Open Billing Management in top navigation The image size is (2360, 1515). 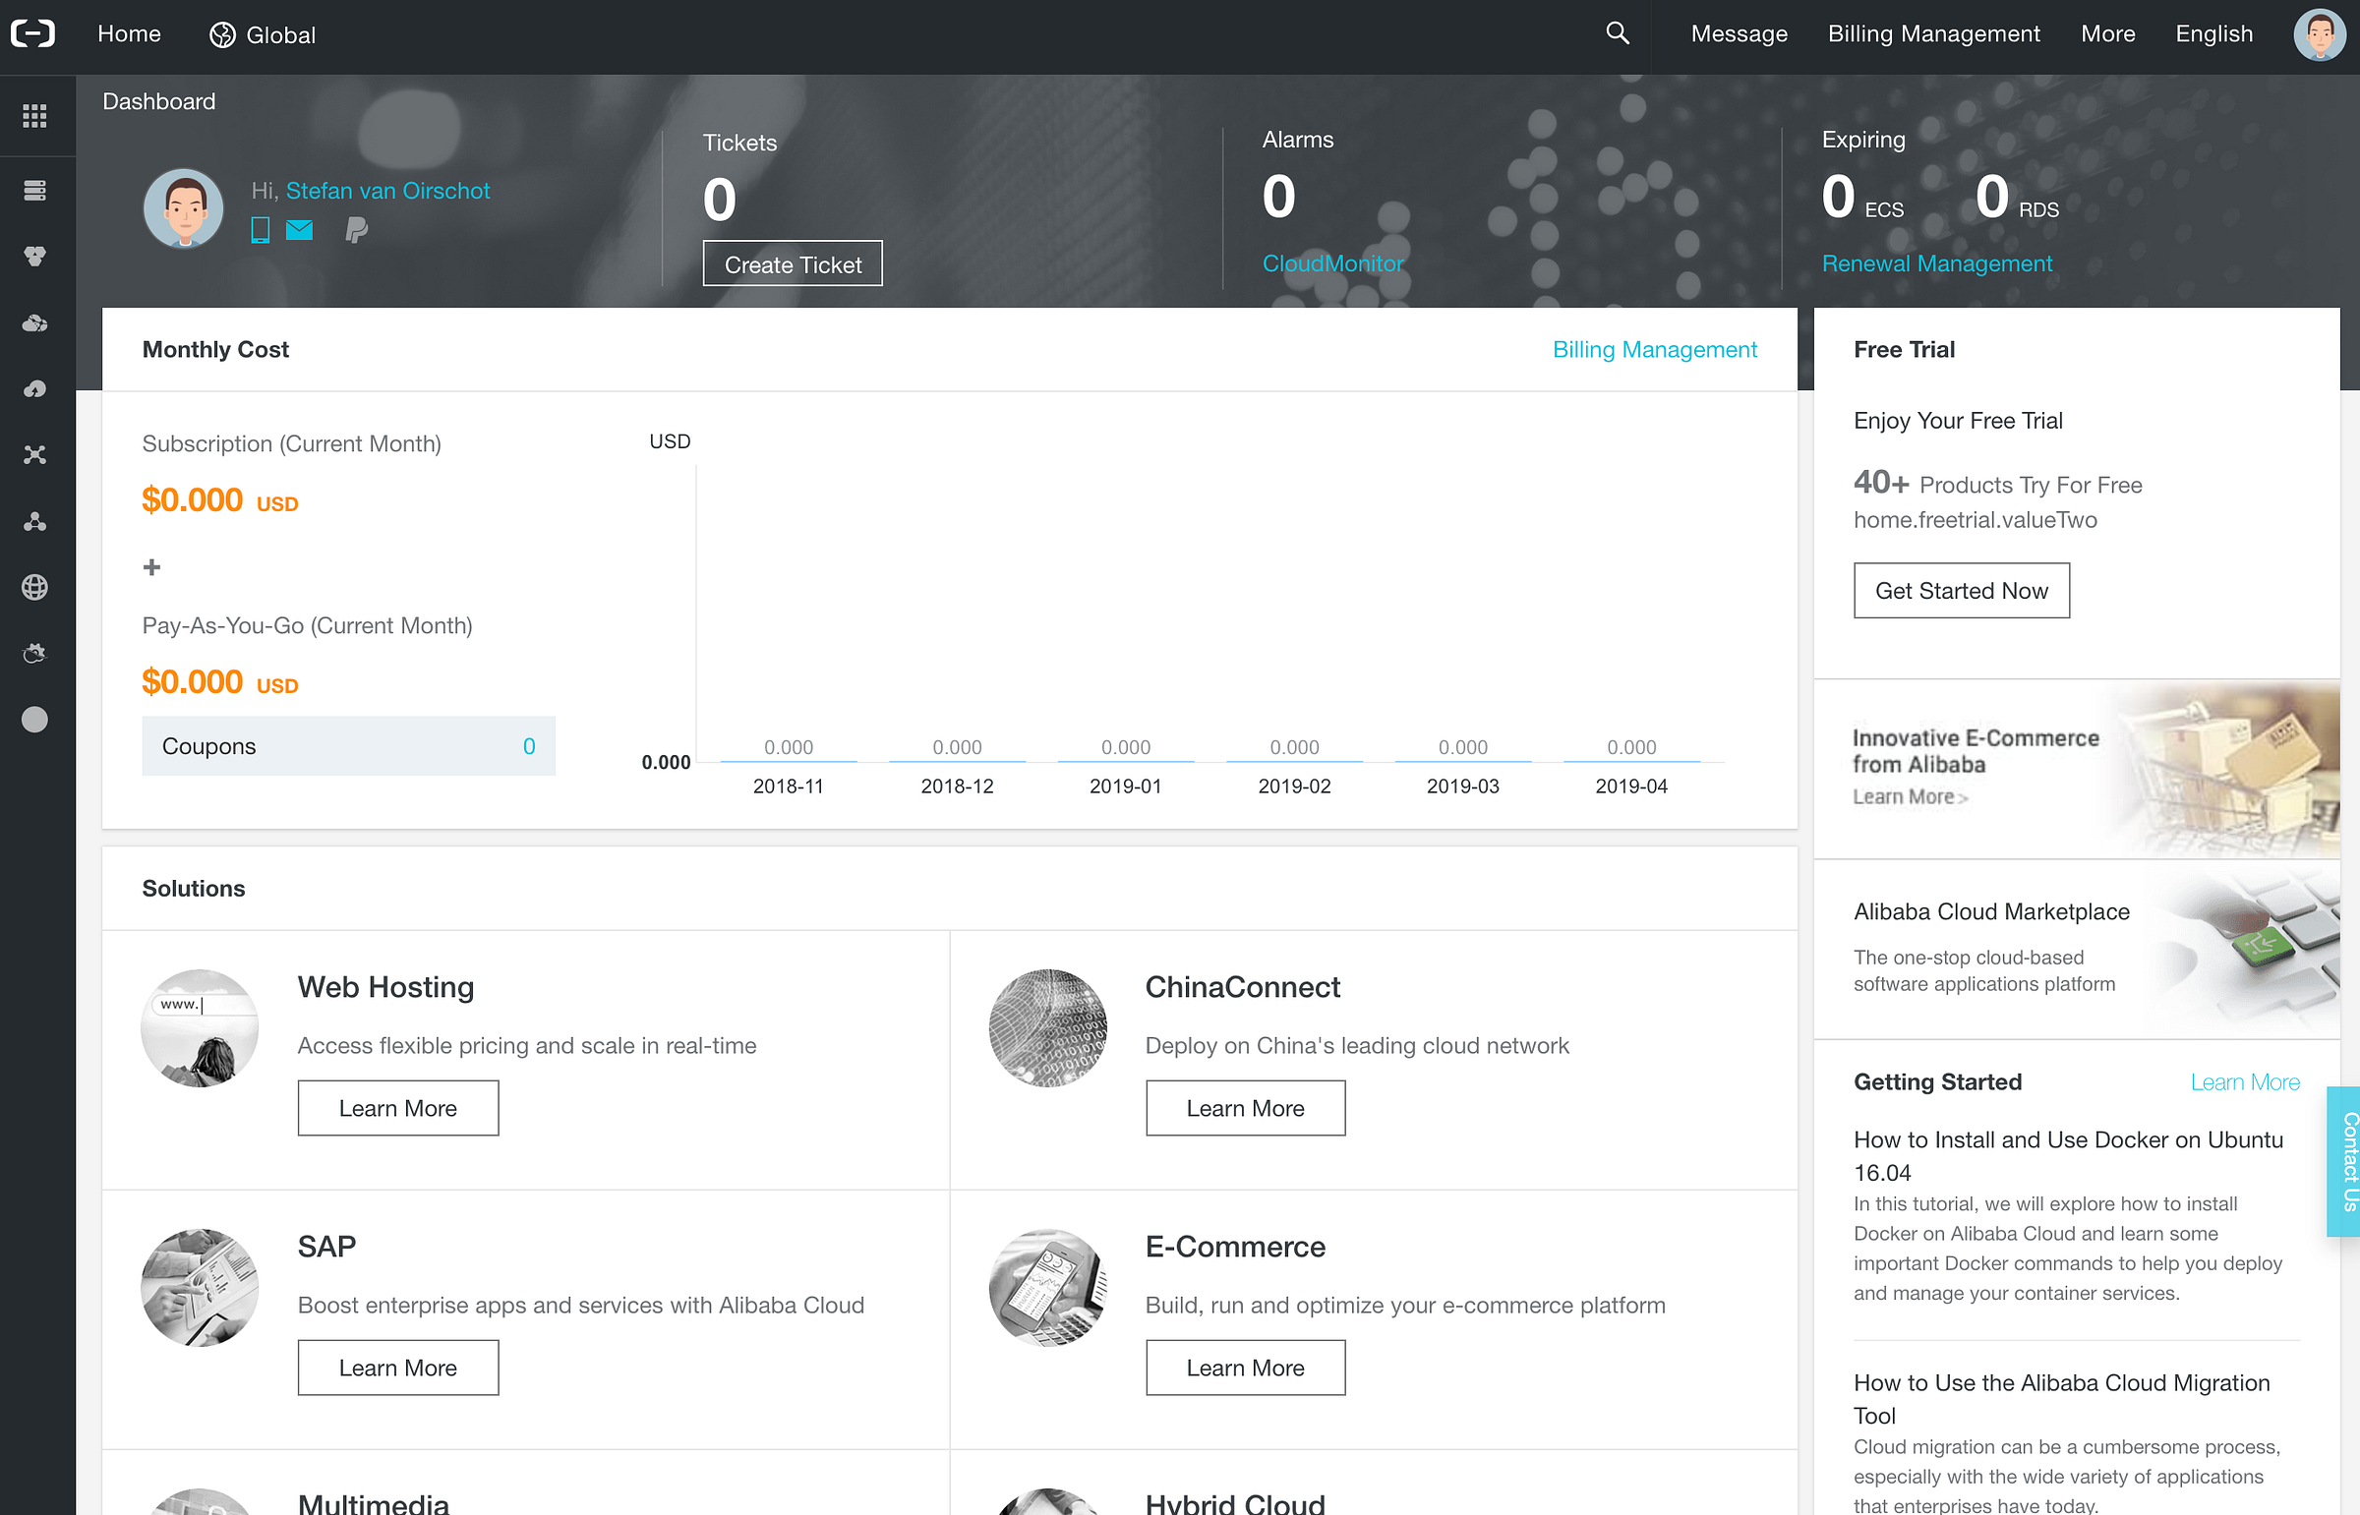click(x=1933, y=34)
